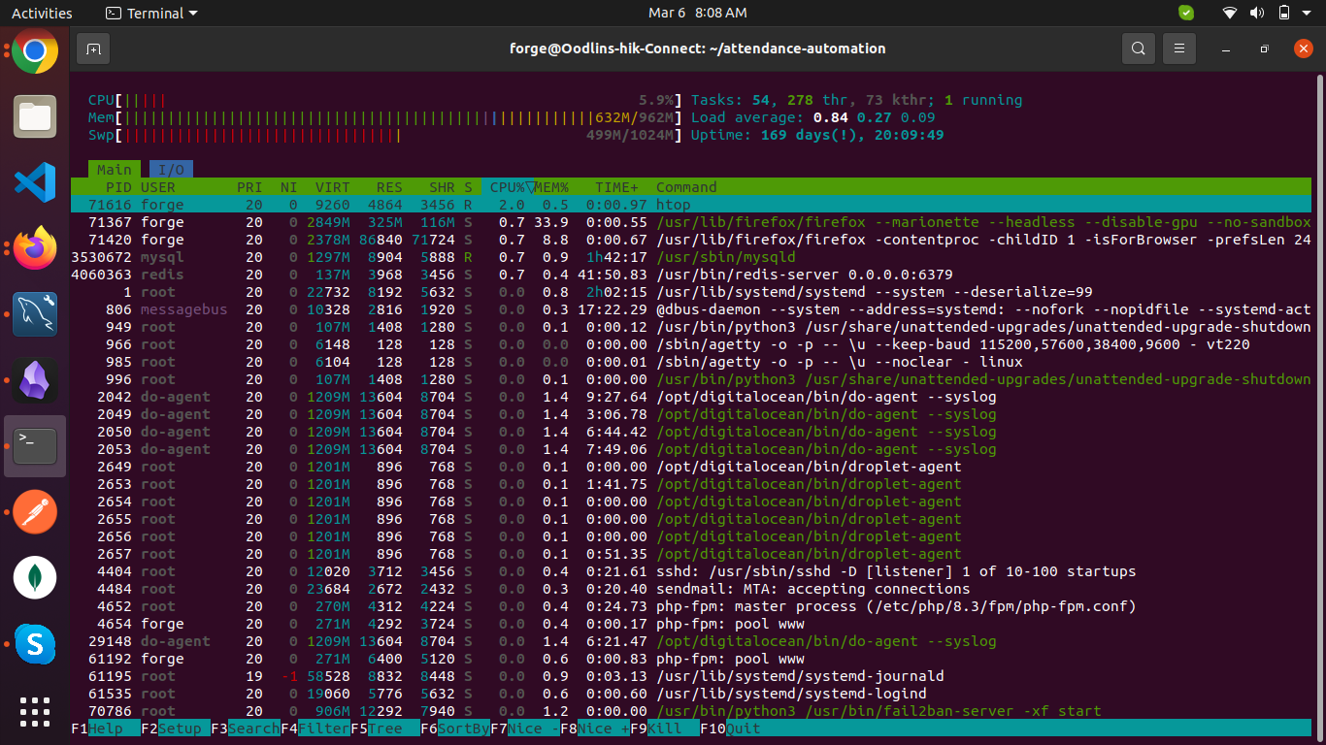1326x745 pixels.
Task: Launch MySQL Workbench from the dock
Action: pos(35,315)
